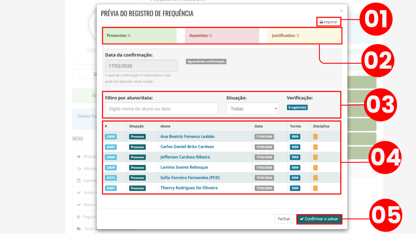The image size is (416, 234).
Task: Click the Fechar button
Action: 284,219
